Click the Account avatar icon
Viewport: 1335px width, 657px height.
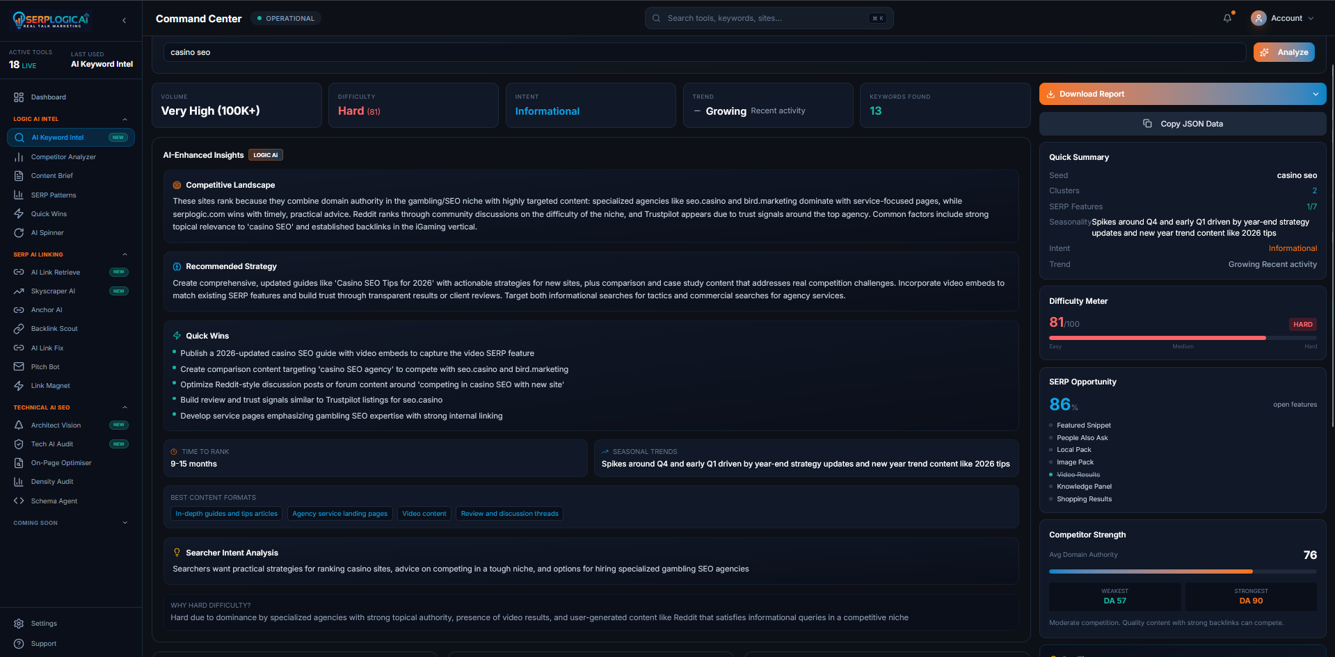click(x=1258, y=18)
